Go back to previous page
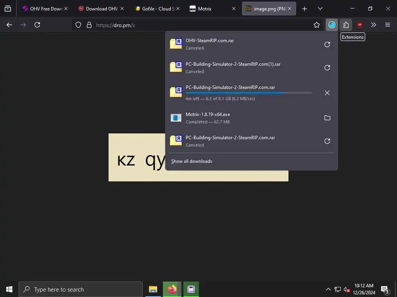This screenshot has height=297, width=397. tap(9, 25)
